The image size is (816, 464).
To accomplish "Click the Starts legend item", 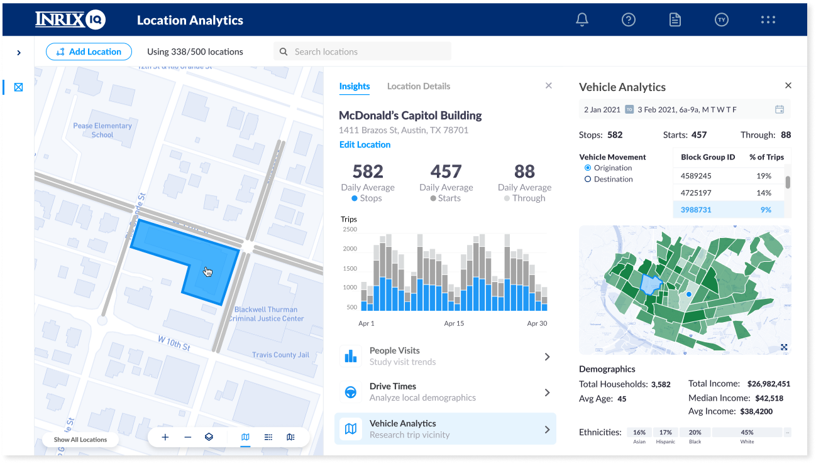I will pos(445,198).
